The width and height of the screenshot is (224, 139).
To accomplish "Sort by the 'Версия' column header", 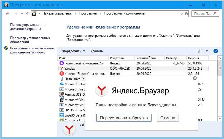I will [198, 58].
